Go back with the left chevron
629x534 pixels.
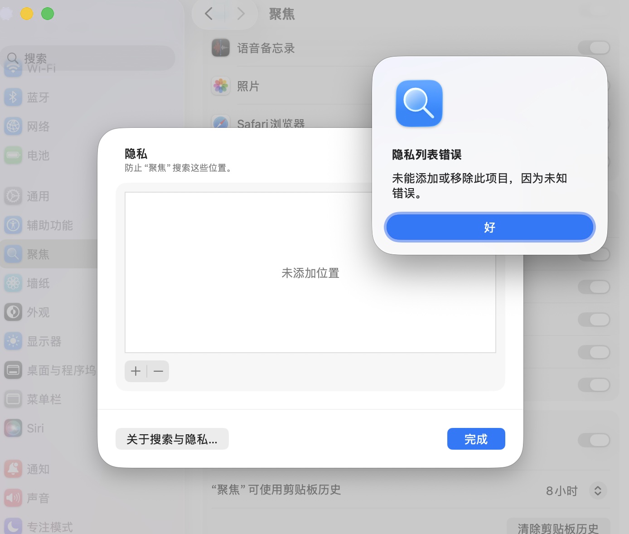point(208,14)
